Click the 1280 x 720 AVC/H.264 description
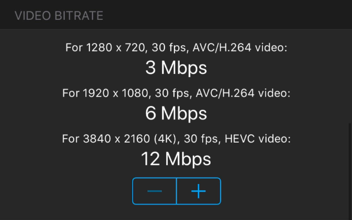This screenshot has width=352, height=220. tap(176, 48)
